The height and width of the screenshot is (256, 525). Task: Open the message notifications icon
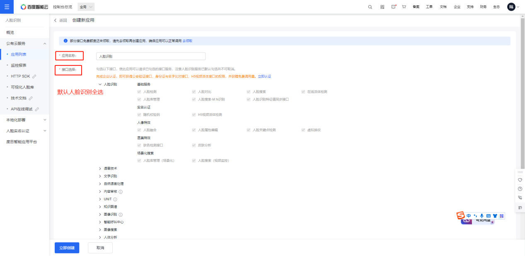394,7
